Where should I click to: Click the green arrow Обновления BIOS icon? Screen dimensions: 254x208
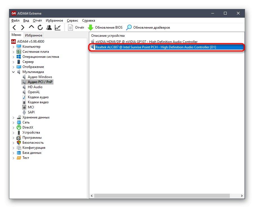[x=91, y=28]
